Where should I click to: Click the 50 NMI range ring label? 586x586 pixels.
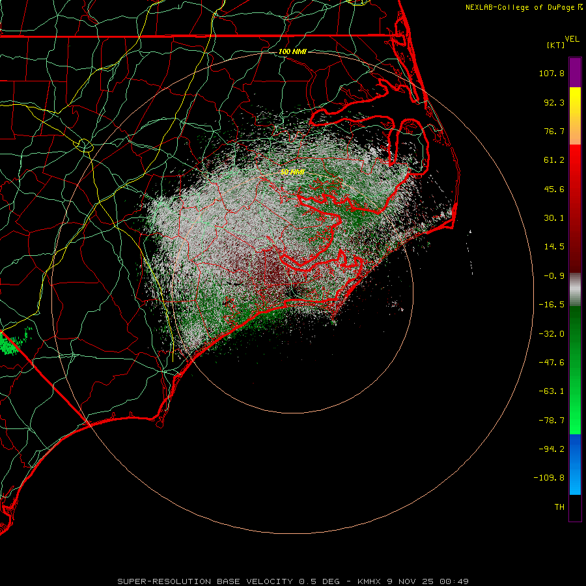point(292,172)
